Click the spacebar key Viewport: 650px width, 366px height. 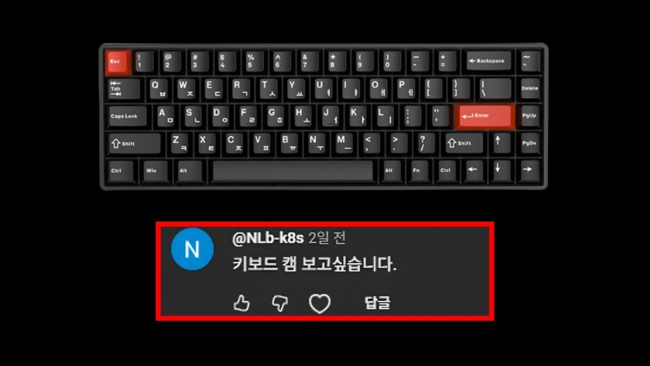[292, 171]
